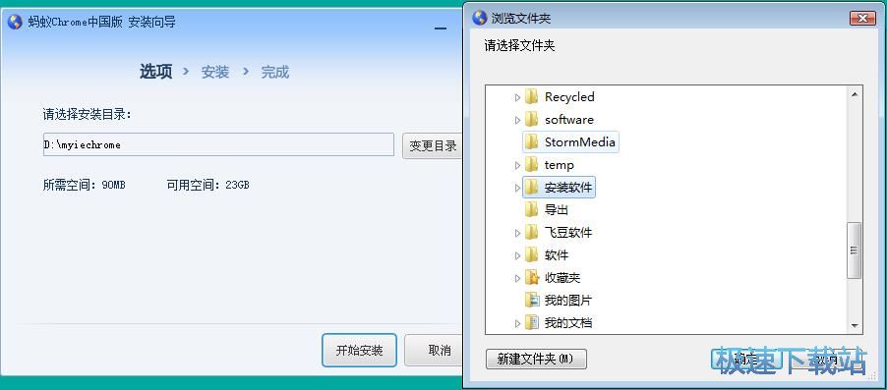The width and height of the screenshot is (887, 390).
Task: Expand the software folder node
Action: point(517,120)
